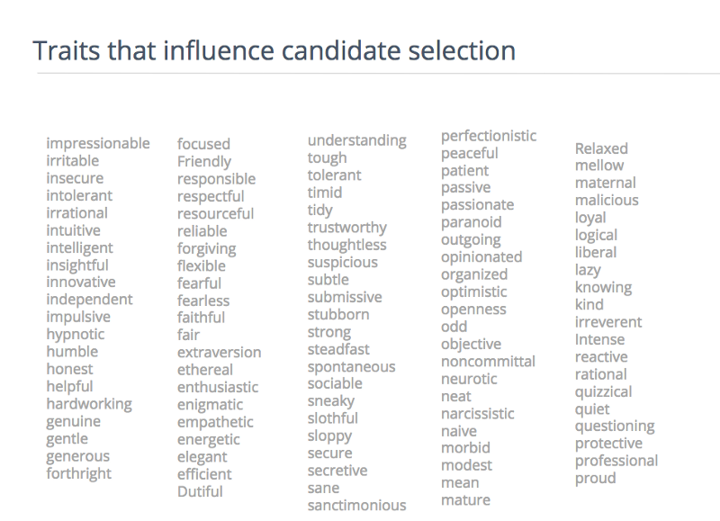Select the 'Relaxed' trait

tap(601, 148)
